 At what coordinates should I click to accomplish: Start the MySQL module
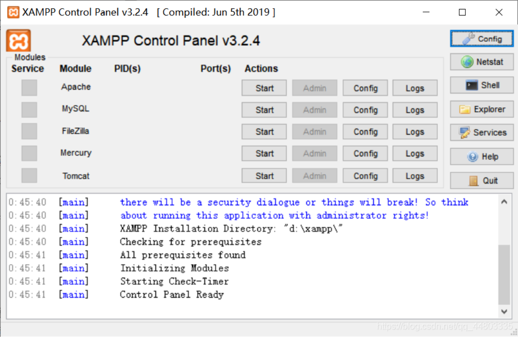(x=264, y=110)
